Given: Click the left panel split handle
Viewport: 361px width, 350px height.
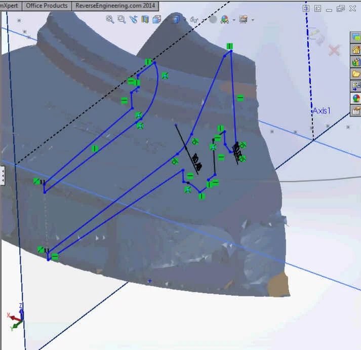Looking at the screenshot, I should click(2, 176).
